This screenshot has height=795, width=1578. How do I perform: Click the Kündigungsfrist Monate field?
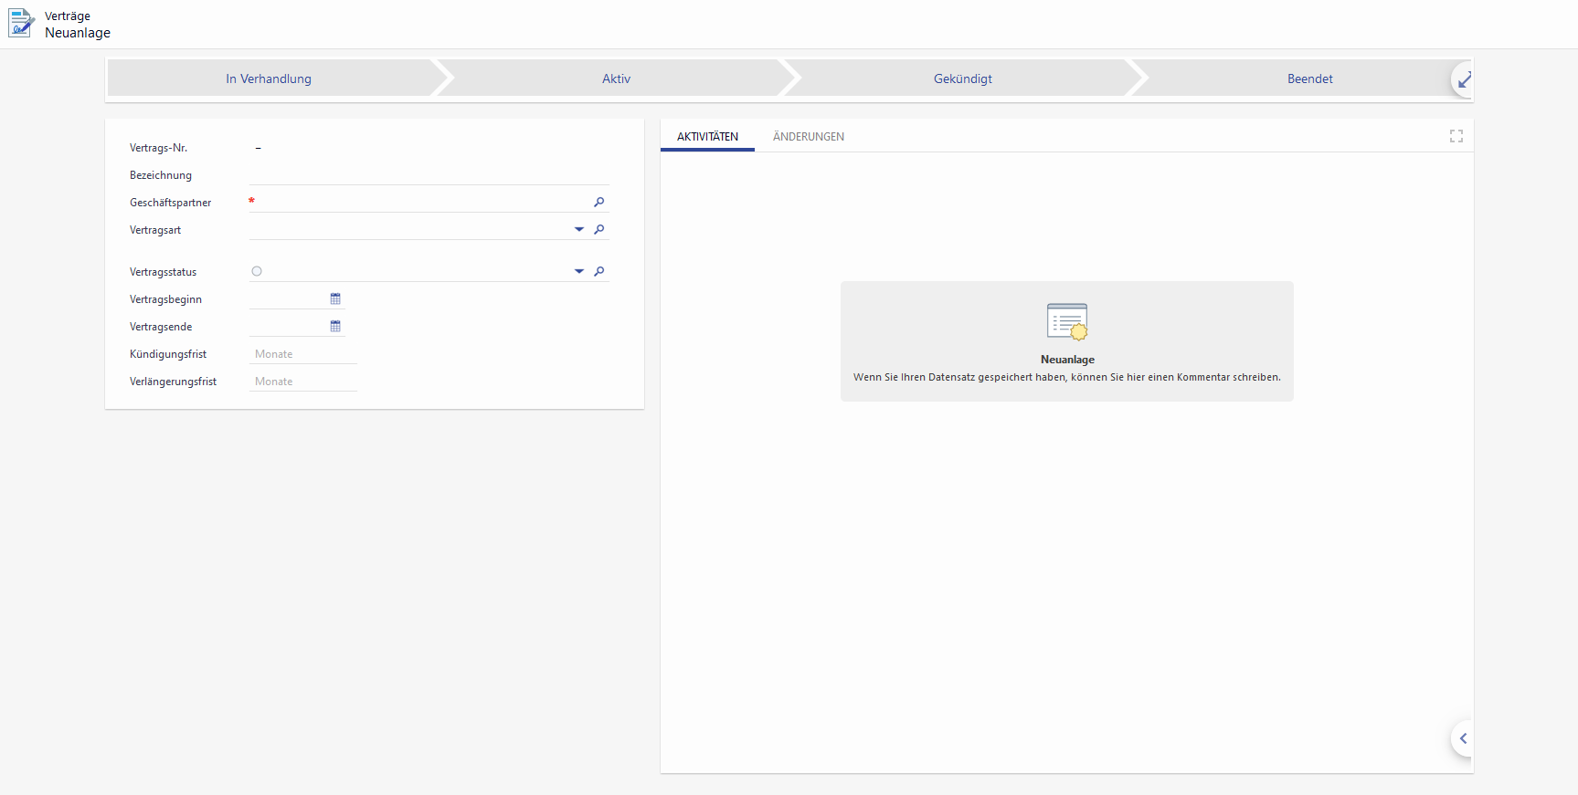coord(302,354)
